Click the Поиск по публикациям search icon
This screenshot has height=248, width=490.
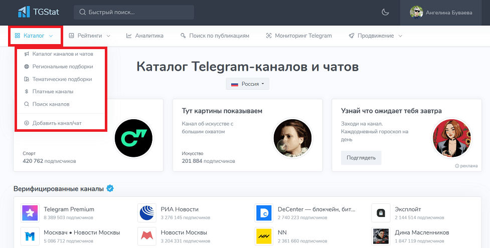click(x=183, y=36)
